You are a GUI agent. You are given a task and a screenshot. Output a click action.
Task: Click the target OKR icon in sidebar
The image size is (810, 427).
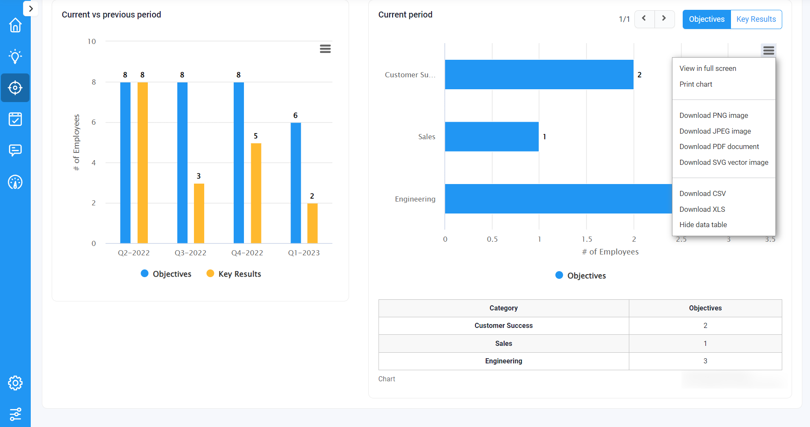tap(15, 88)
